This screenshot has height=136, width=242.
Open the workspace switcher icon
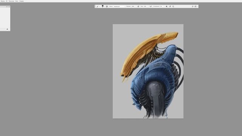[196, 6]
